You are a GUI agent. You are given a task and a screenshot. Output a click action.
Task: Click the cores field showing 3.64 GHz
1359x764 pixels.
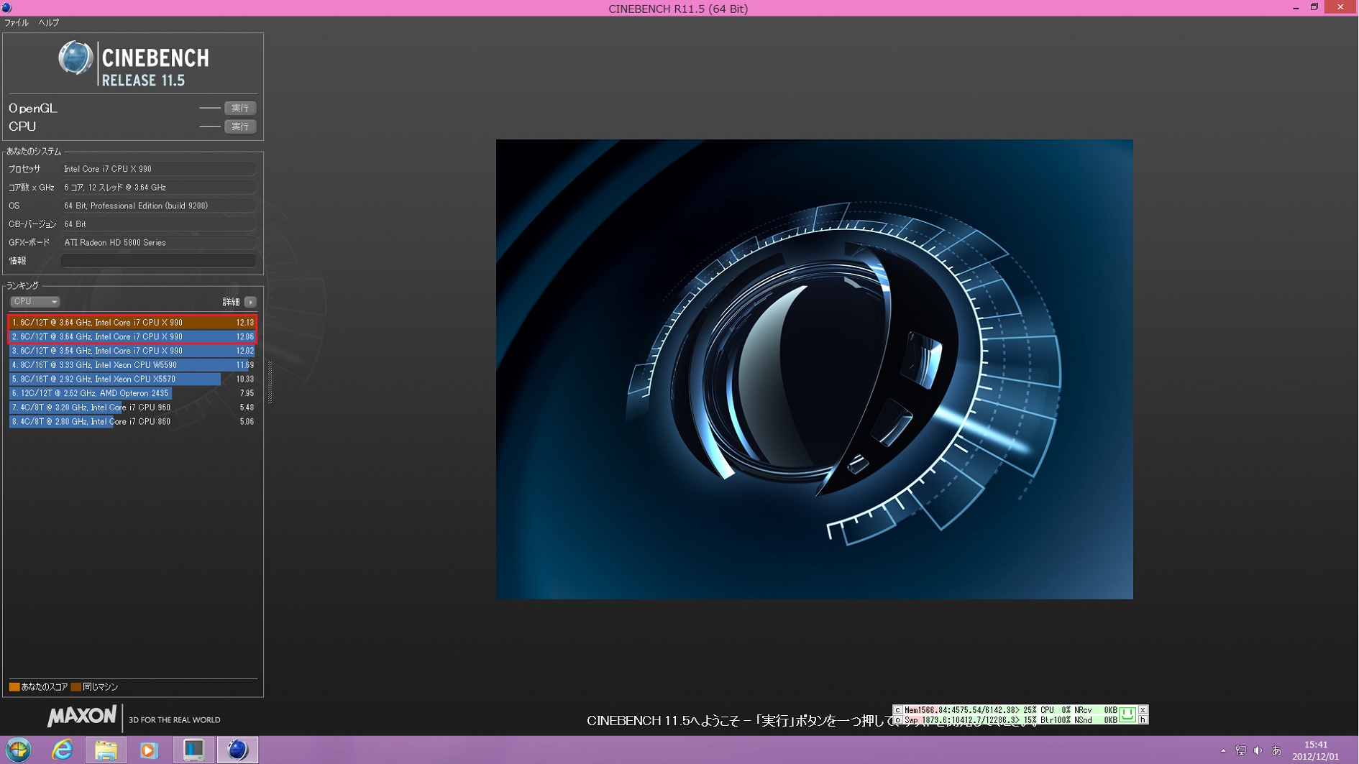[x=158, y=188]
